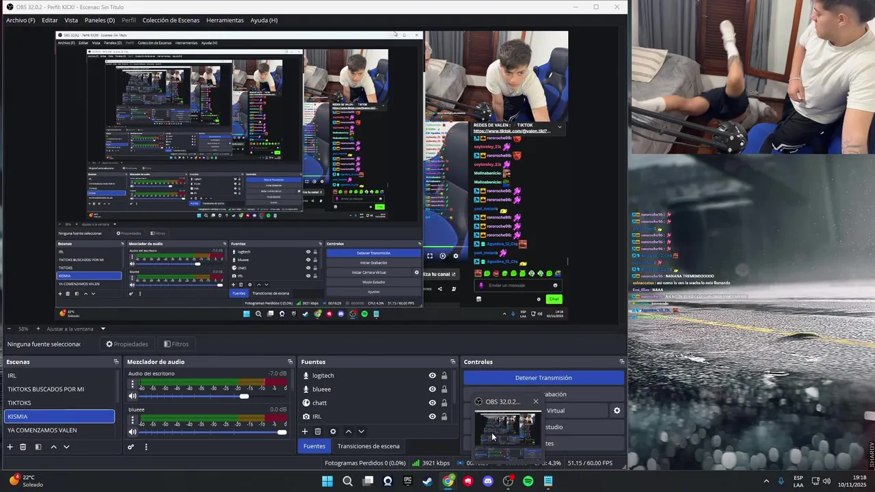Image resolution: width=875 pixels, height=492 pixels.
Task: Open audio mixer menu three-dots button
Action: [146, 447]
